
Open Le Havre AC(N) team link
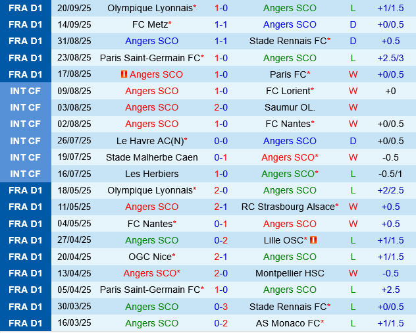(151, 141)
